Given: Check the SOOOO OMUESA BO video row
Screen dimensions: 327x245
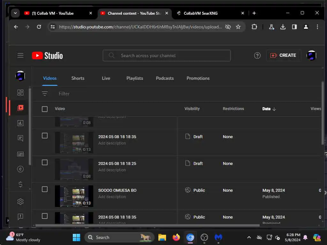Looking at the screenshot, I should click(45, 189).
